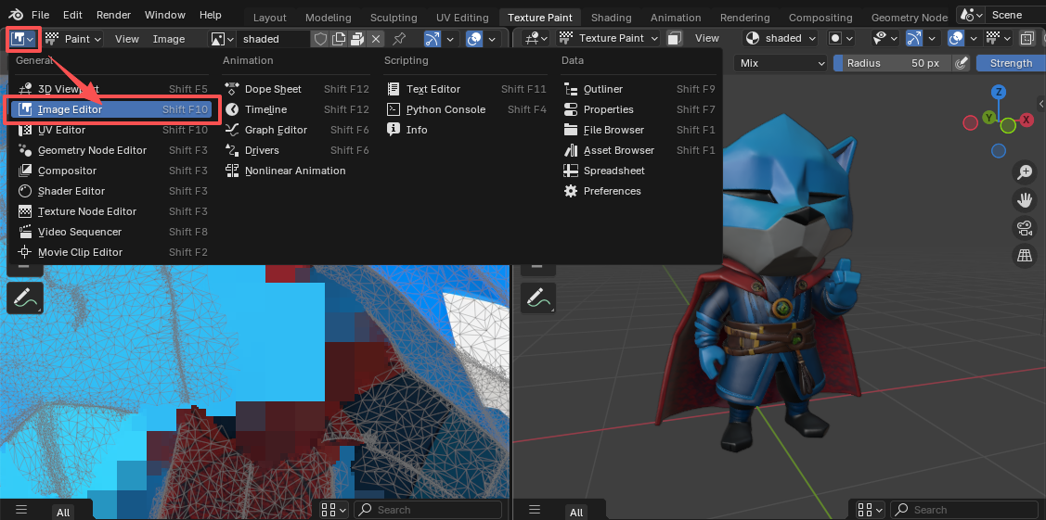Click the pan hand icon in viewport

1025,200
